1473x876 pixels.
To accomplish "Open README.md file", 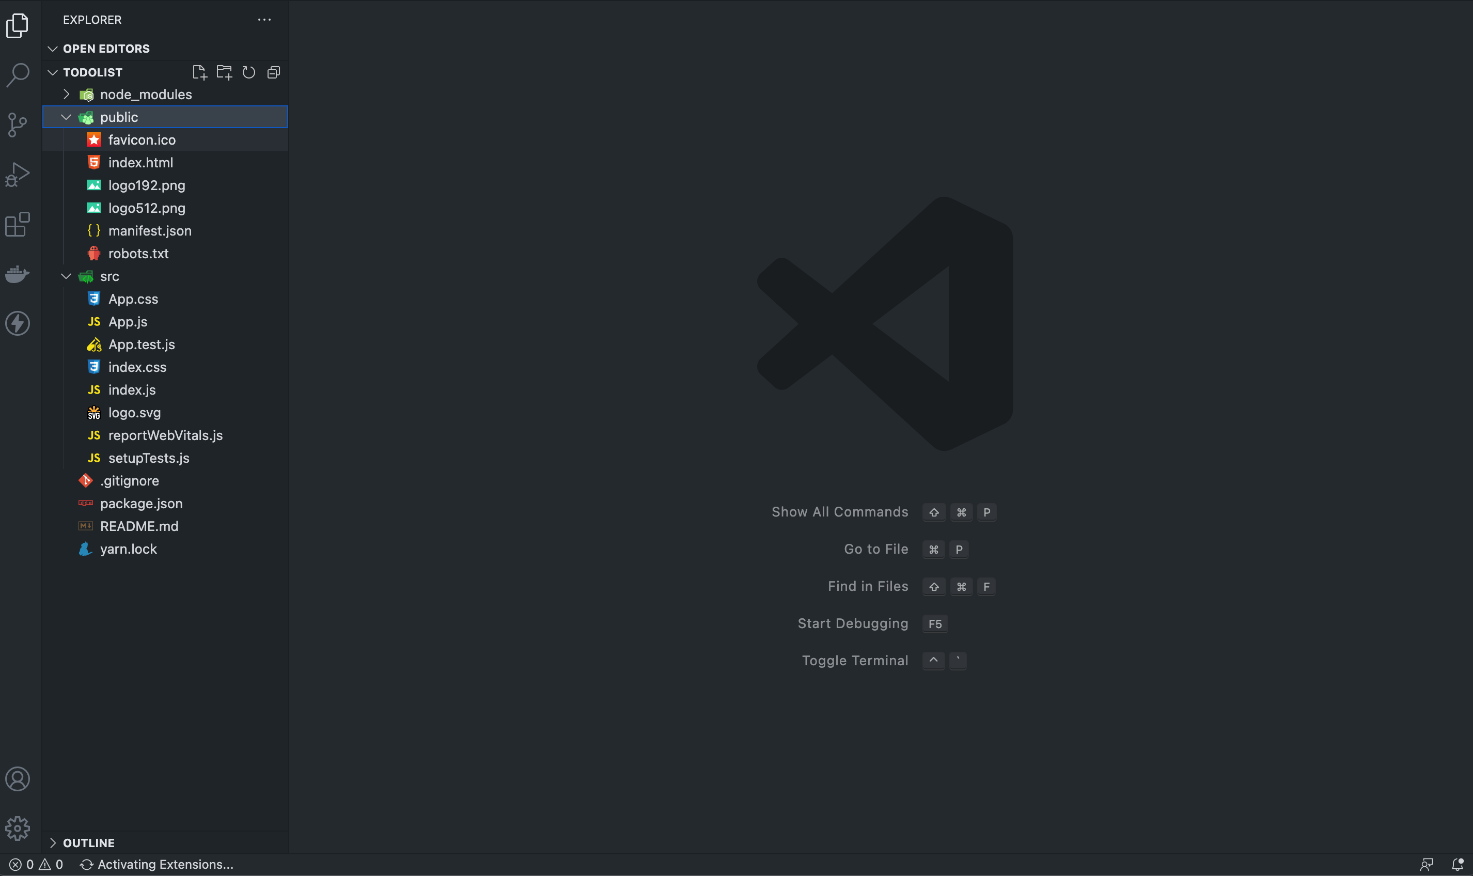I will pos(165,526).
